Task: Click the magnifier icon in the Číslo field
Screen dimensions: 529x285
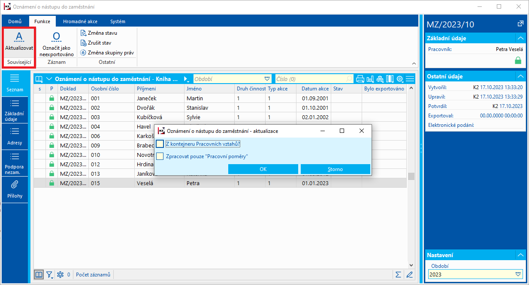Action: pos(349,79)
